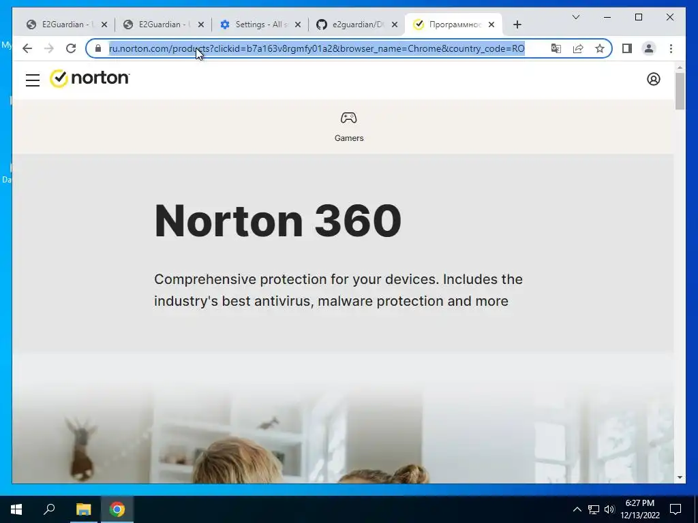This screenshot has width=698, height=523.
Task: Click Chrome icon in the taskbar
Action: tap(117, 509)
